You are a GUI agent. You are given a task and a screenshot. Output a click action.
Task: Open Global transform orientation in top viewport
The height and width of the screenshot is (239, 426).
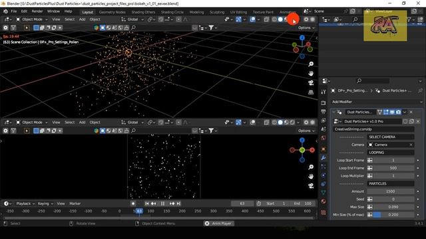pos(132,19)
